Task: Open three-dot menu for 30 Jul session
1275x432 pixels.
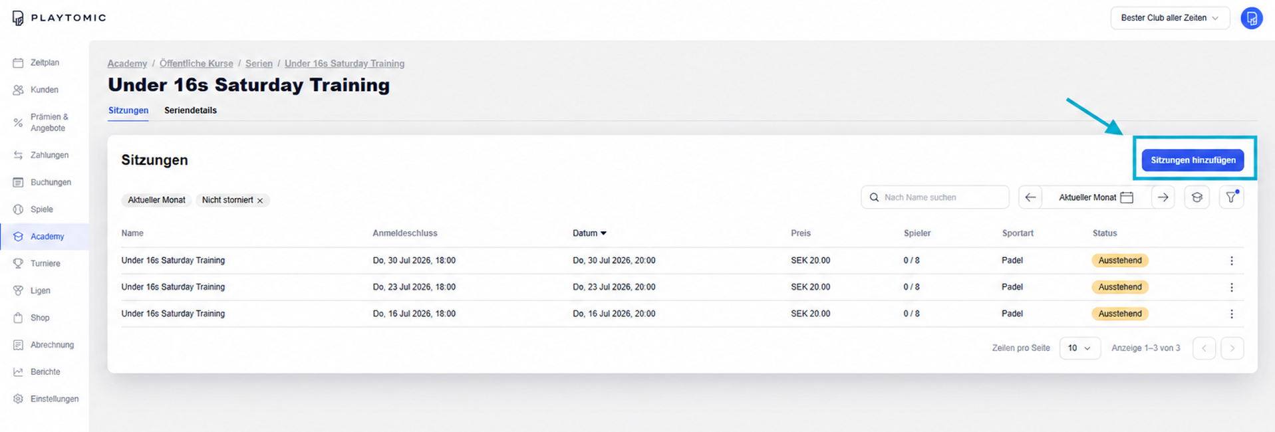Action: [1231, 261]
